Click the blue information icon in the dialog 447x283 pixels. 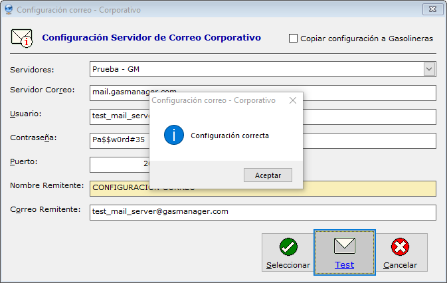173,136
